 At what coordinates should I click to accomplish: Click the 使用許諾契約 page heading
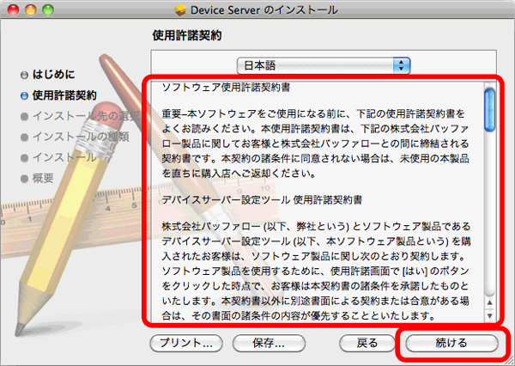click(187, 35)
